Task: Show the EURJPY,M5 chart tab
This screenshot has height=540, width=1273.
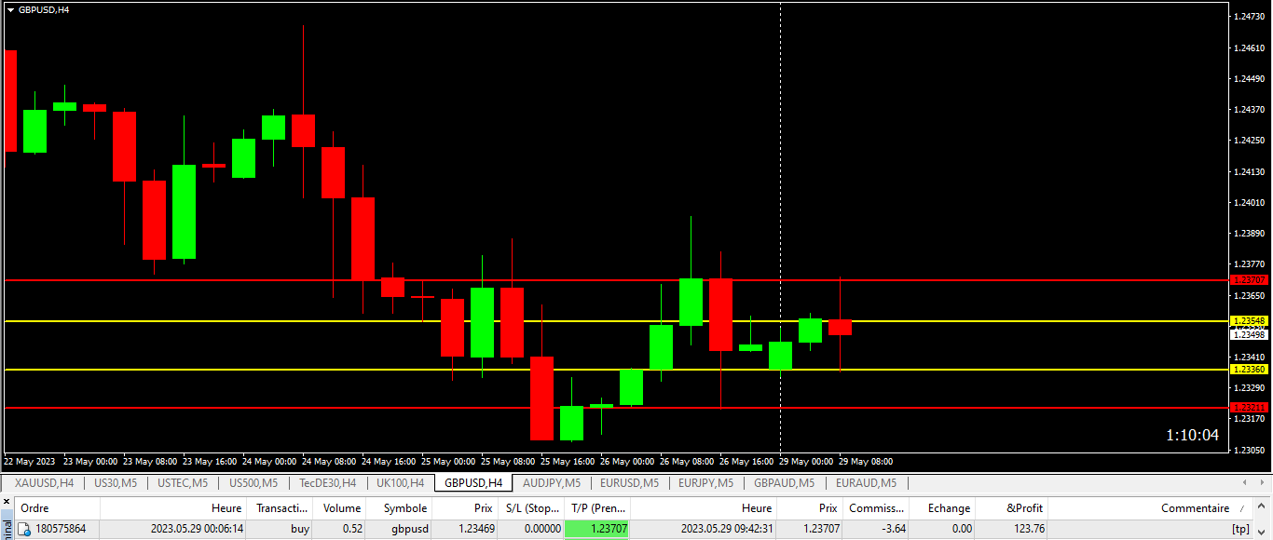Action: click(x=706, y=482)
